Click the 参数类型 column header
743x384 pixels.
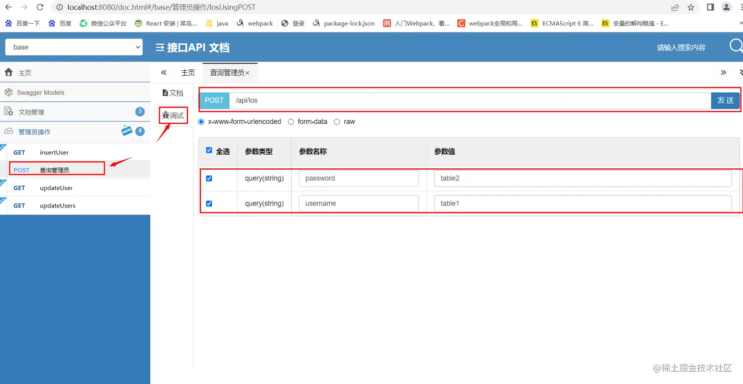click(258, 151)
